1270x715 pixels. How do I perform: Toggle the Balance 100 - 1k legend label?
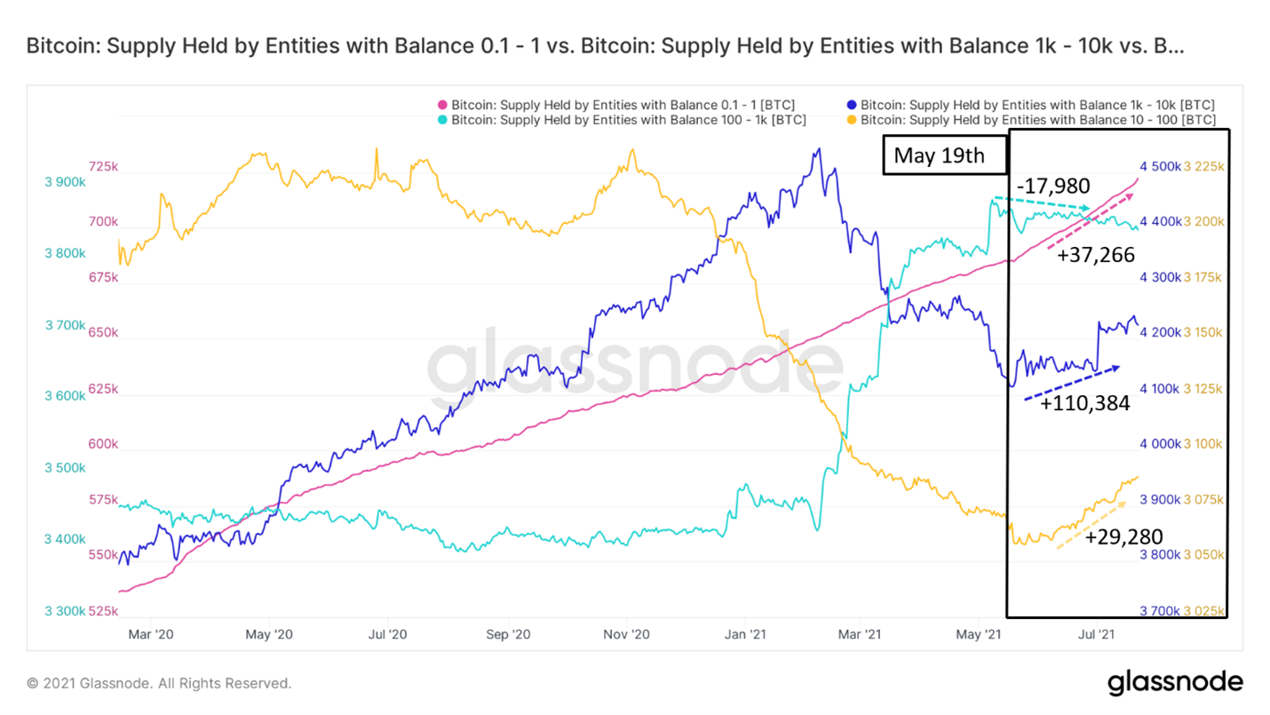point(628,120)
